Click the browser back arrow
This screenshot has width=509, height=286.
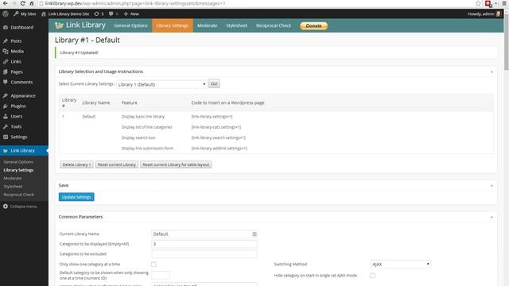click(x=6, y=3)
